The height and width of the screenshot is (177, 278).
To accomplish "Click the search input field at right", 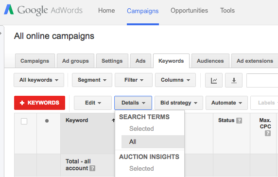I will (262, 80).
